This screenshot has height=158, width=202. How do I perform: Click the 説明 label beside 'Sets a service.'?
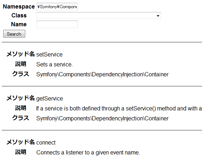21,64
